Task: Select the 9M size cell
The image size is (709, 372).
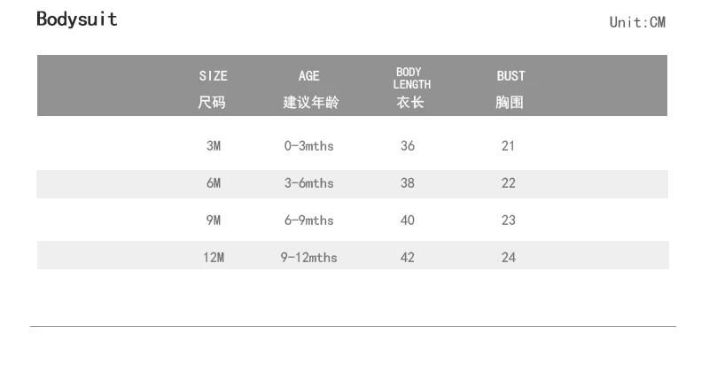Action: [213, 221]
